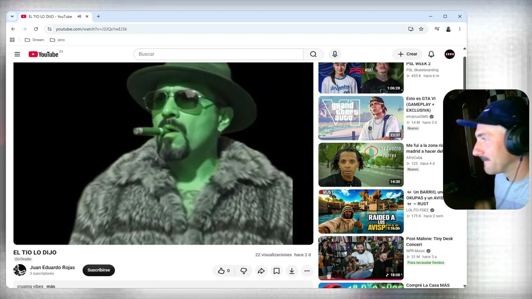Mute the tab via speaker icon
The height and width of the screenshot is (299, 532).
coord(79,17)
